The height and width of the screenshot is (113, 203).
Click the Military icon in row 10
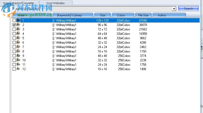(18, 60)
